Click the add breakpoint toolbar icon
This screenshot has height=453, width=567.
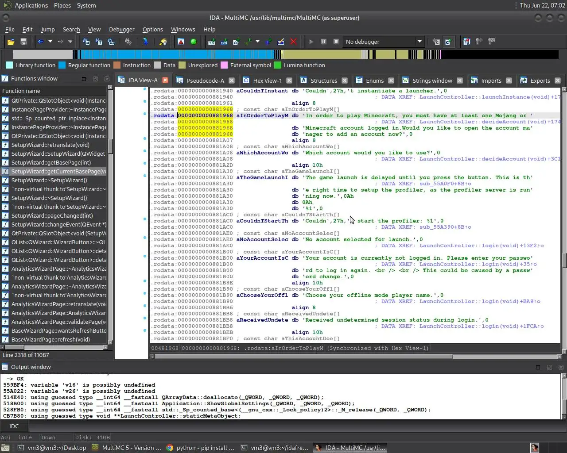point(479,42)
